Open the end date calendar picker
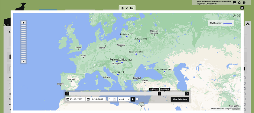The width and height of the screenshot is (254, 113). click(88, 99)
